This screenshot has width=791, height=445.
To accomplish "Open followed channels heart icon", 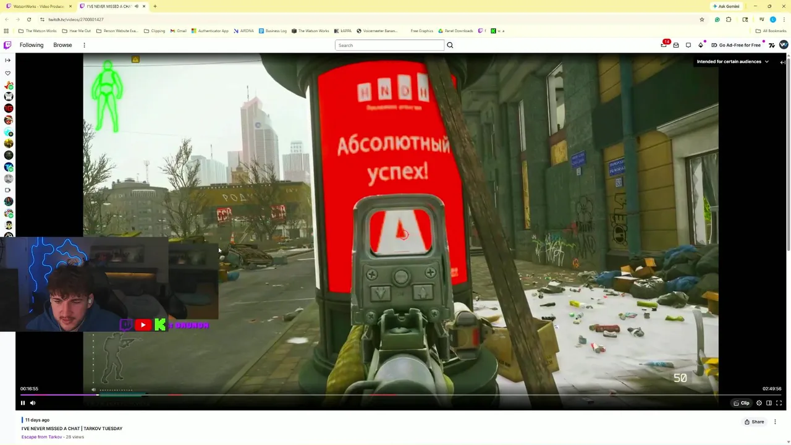I will (7, 73).
